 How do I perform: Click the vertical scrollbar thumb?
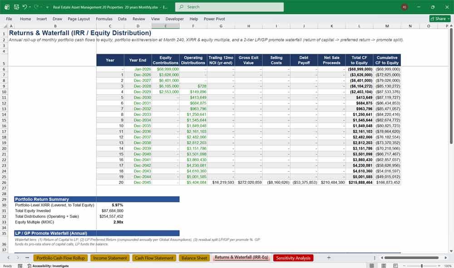[451, 86]
